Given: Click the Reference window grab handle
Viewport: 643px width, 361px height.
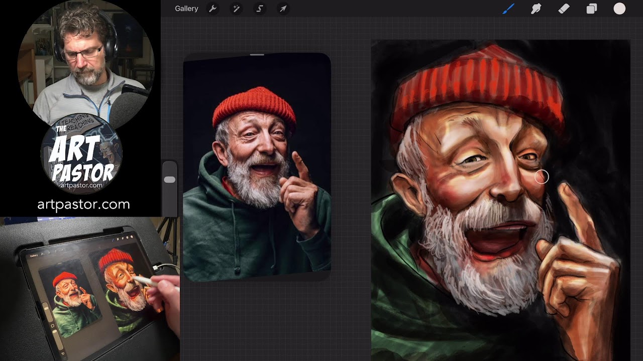Looking at the screenshot, I should 257,54.
